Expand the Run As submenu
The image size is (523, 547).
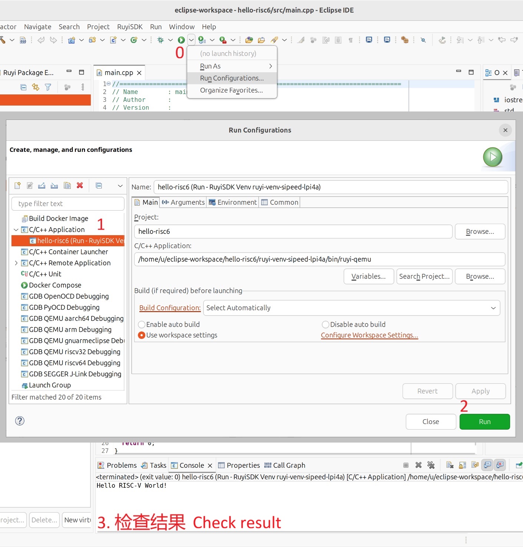pos(232,66)
